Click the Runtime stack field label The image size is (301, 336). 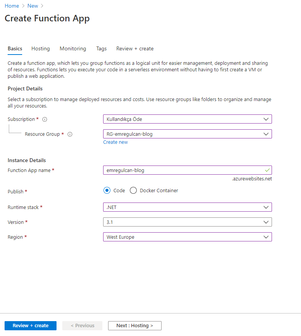click(x=23, y=207)
